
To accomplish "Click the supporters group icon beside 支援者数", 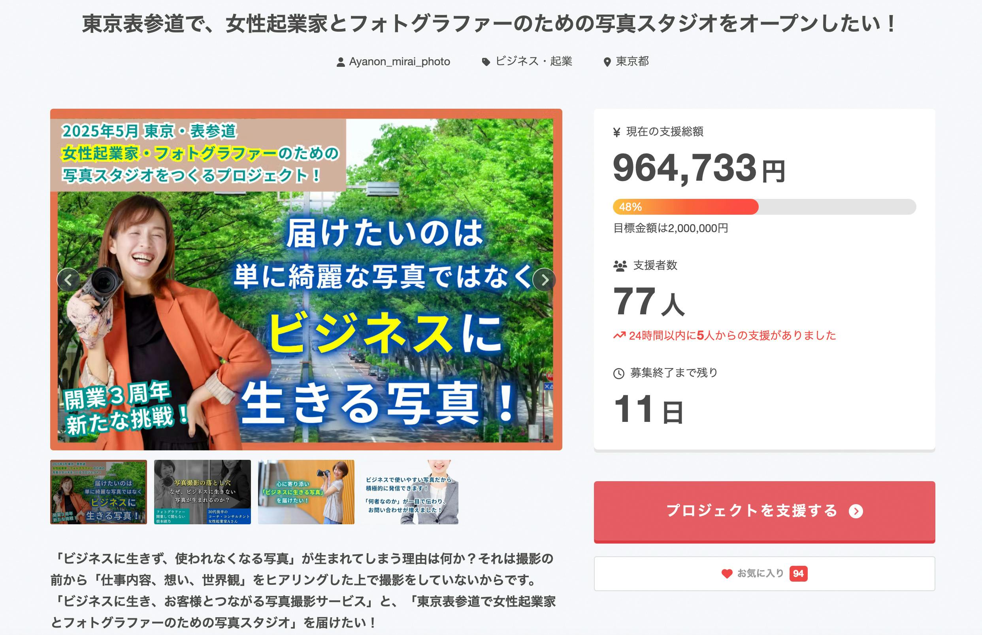I will coord(620,266).
